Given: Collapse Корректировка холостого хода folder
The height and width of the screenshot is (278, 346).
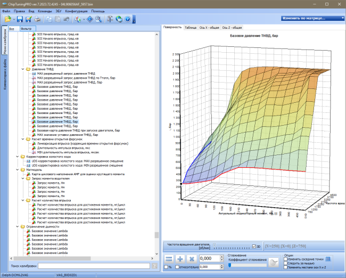Looking at the screenshot, I should (x=18, y=157).
